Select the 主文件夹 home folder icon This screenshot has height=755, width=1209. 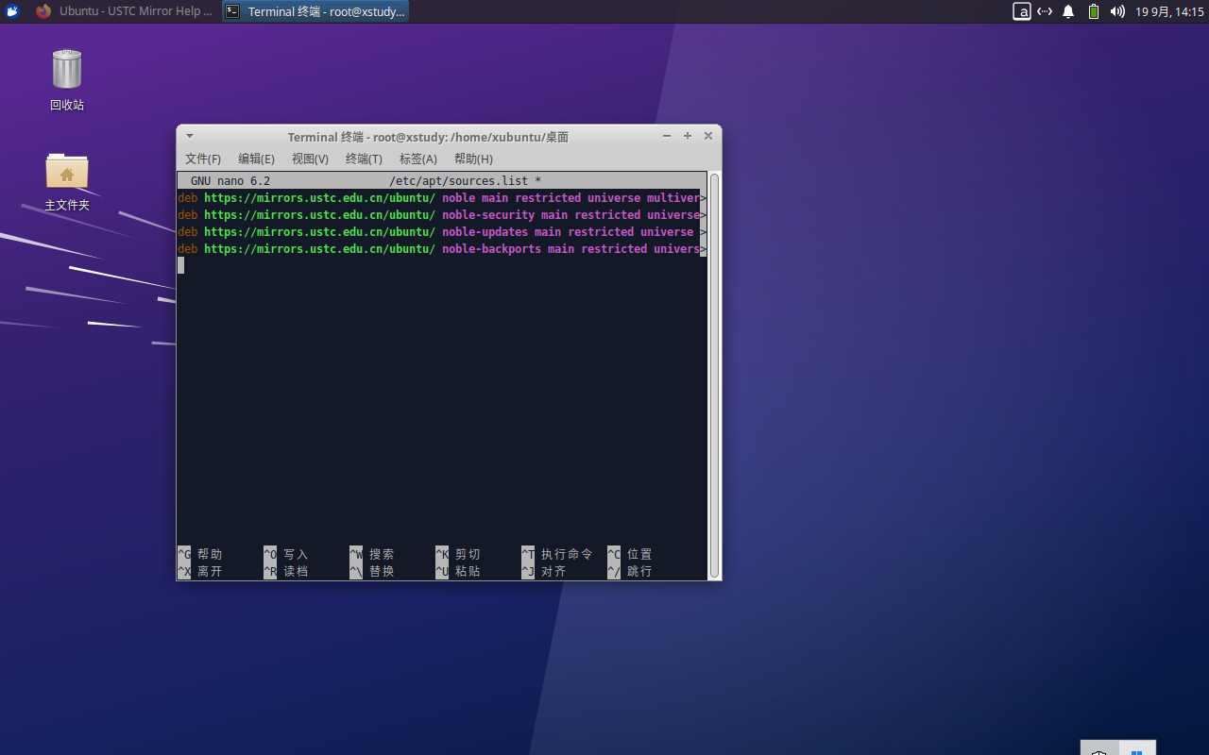(67, 181)
